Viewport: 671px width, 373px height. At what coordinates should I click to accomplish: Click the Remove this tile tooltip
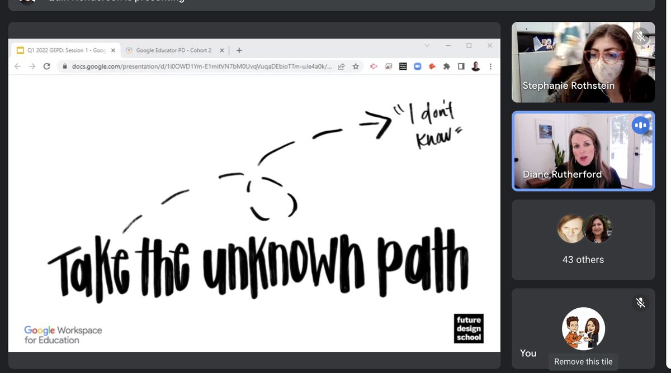click(584, 361)
